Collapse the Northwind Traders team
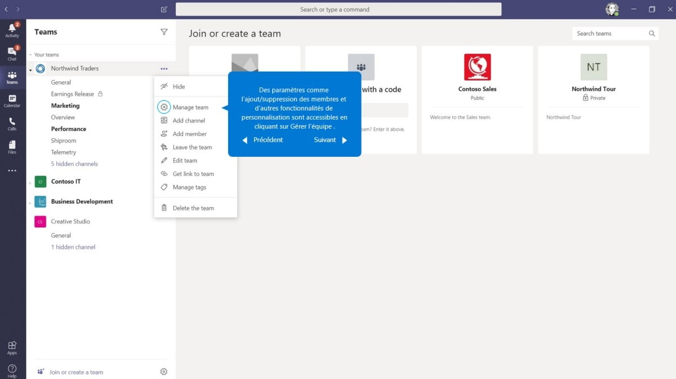 (x=30, y=70)
